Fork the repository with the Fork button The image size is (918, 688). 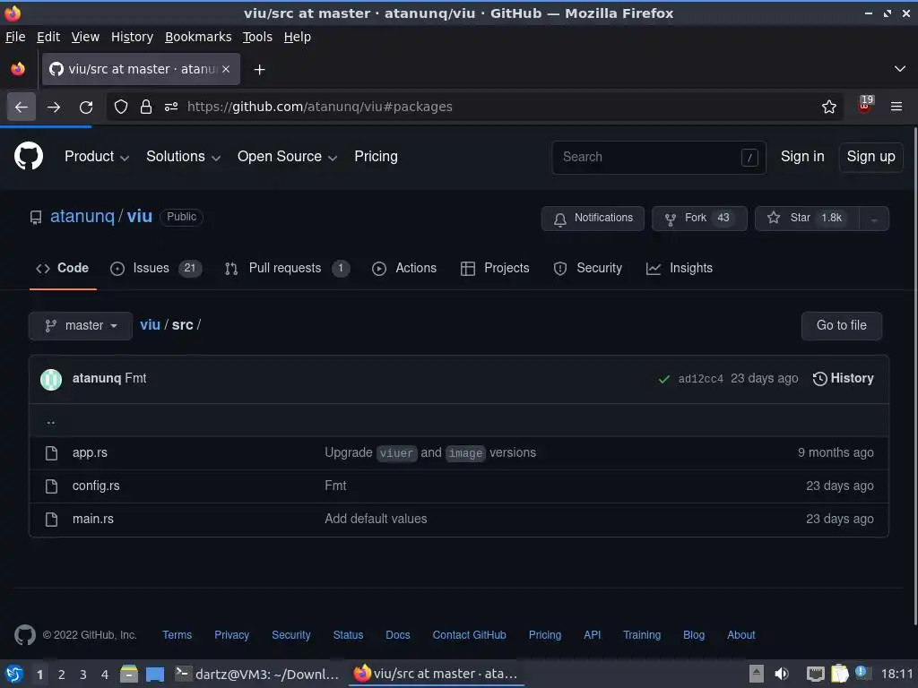coord(699,219)
